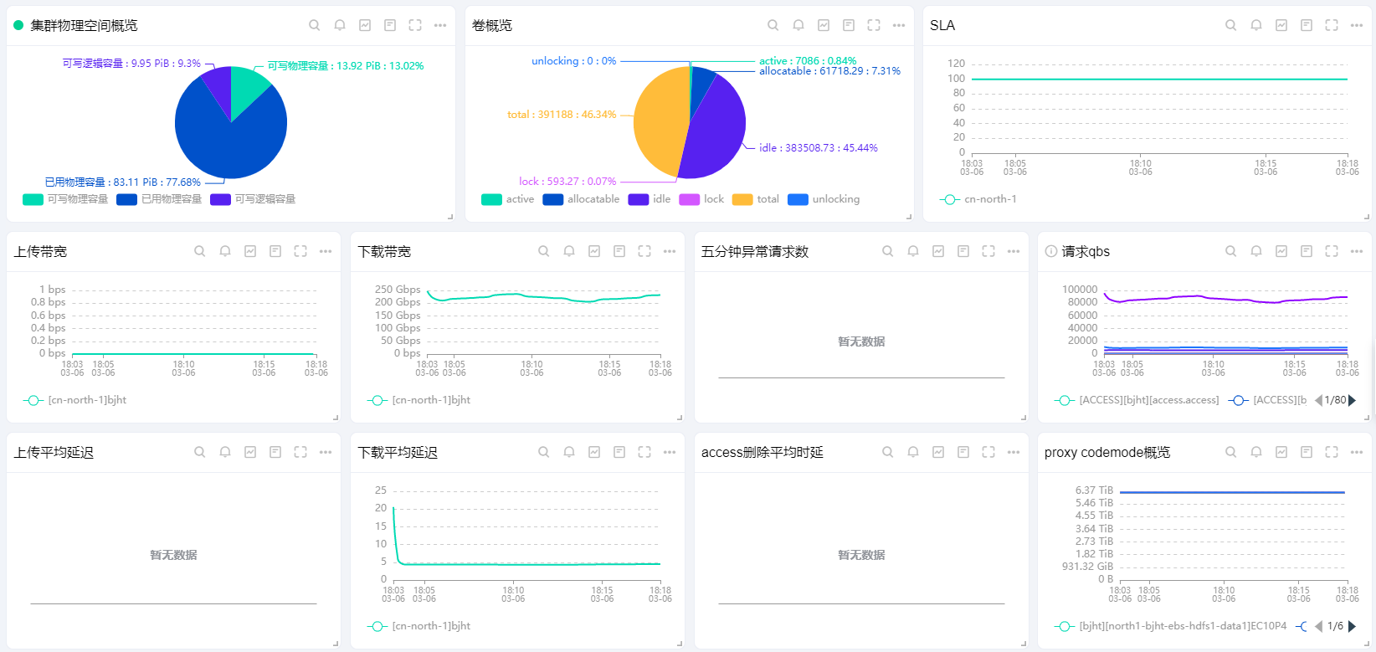Enter fullscreen for 集群物理空间概览 panel
This screenshot has width=1376, height=652.
point(415,25)
